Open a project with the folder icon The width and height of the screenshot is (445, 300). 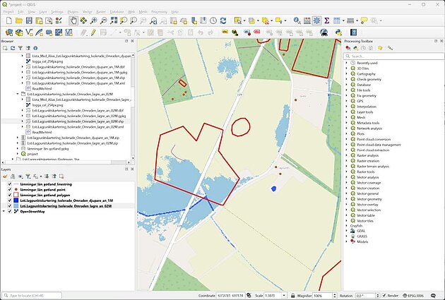point(19,20)
